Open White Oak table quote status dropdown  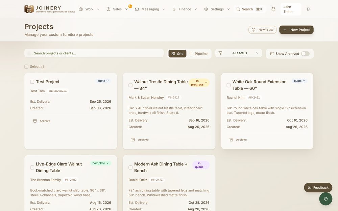coord(299,81)
